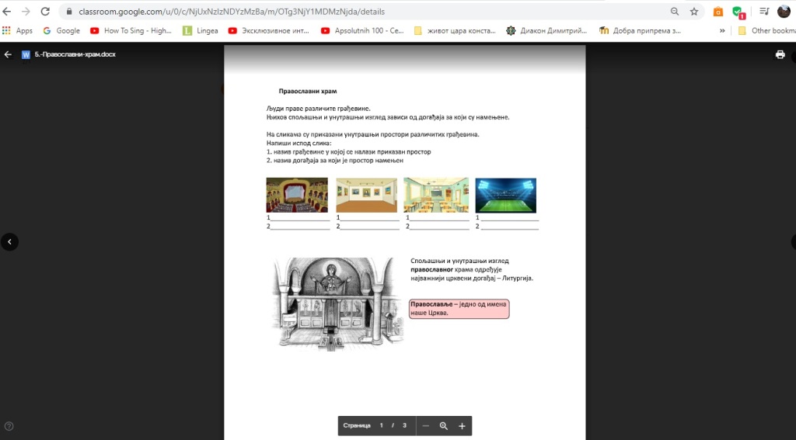The height and width of the screenshot is (440, 796).
Task: Open the Эксклюзивное инт... bookmark
Action: [268, 30]
